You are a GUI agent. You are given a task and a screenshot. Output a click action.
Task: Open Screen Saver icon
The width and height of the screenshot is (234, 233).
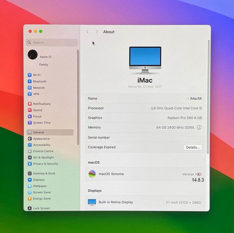[x=30, y=192]
